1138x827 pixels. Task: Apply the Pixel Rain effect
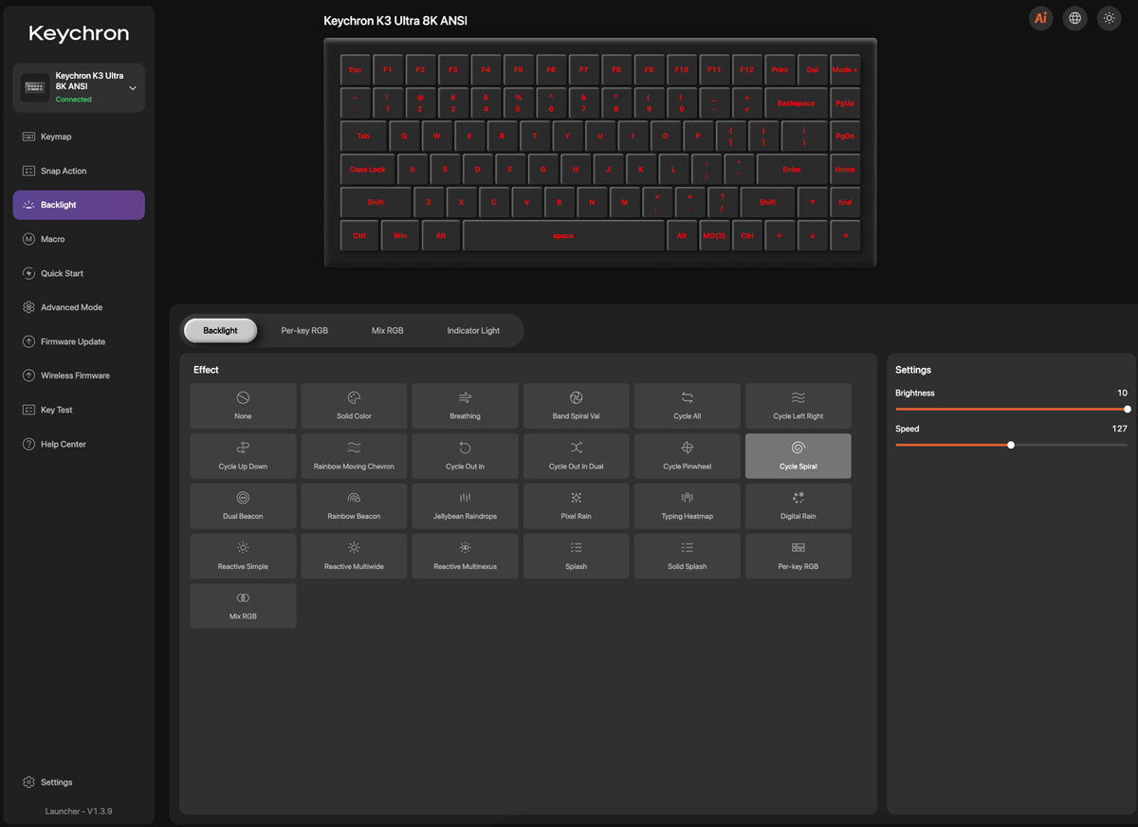pyautogui.click(x=576, y=506)
